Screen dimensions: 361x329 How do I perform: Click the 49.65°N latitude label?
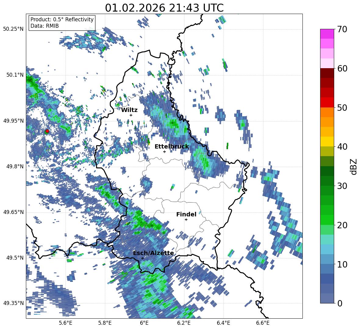tap(13, 212)
